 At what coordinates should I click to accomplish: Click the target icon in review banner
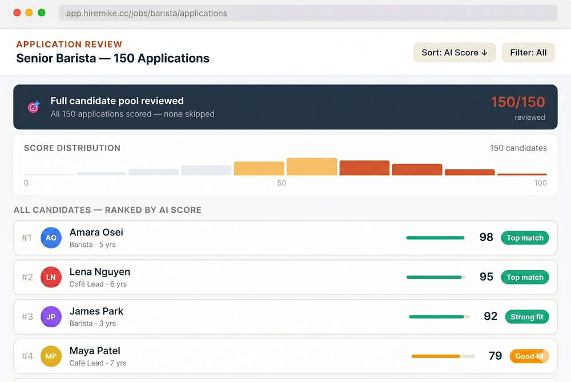(34, 107)
